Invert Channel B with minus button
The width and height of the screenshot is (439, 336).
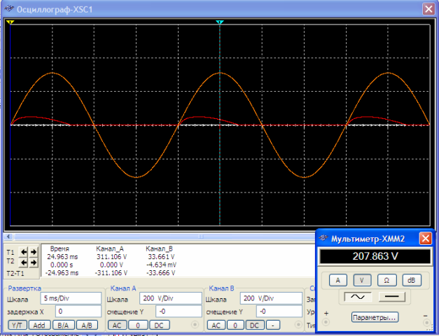pyautogui.click(x=273, y=325)
